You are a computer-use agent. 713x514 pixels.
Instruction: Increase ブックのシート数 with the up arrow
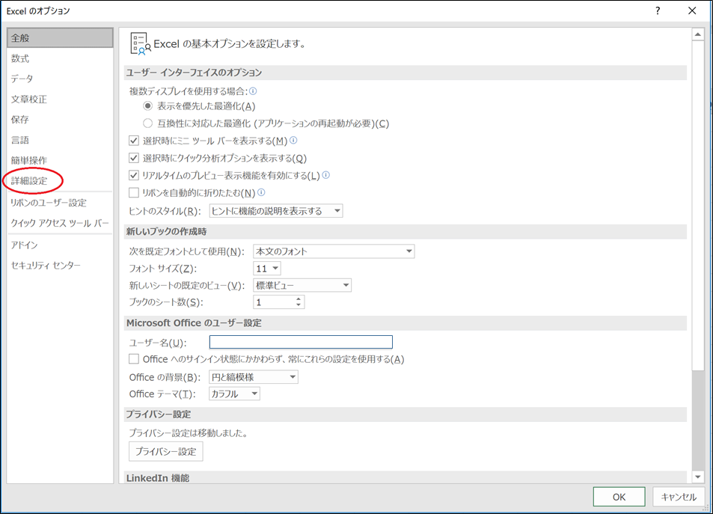(x=299, y=299)
